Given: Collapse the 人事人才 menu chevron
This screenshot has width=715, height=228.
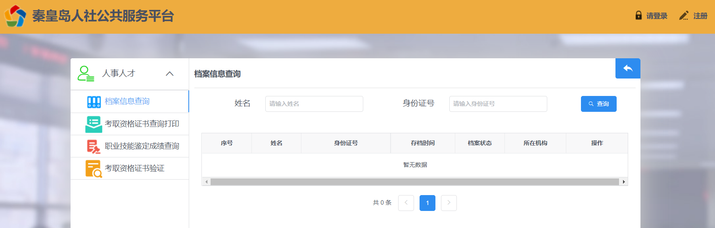Looking at the screenshot, I should point(170,74).
